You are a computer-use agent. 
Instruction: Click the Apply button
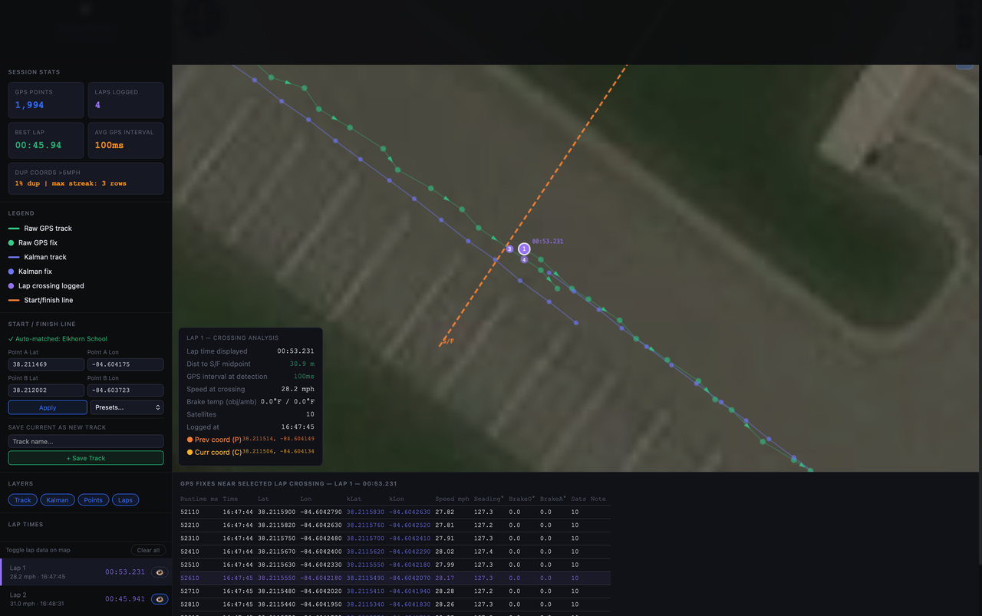[48, 407]
